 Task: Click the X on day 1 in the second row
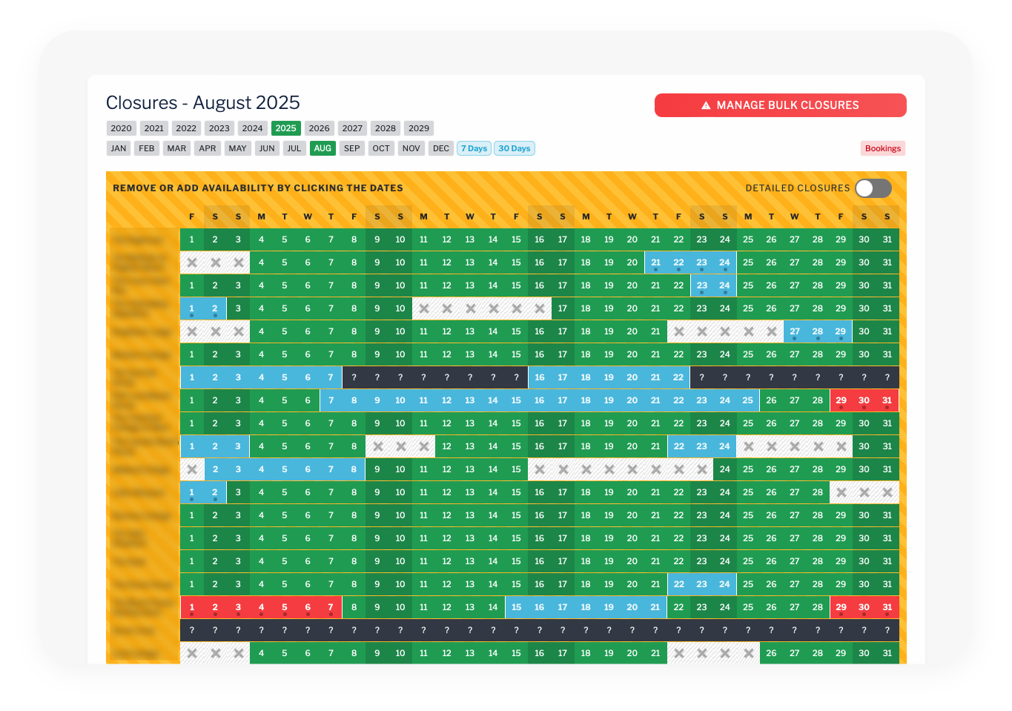click(x=192, y=262)
